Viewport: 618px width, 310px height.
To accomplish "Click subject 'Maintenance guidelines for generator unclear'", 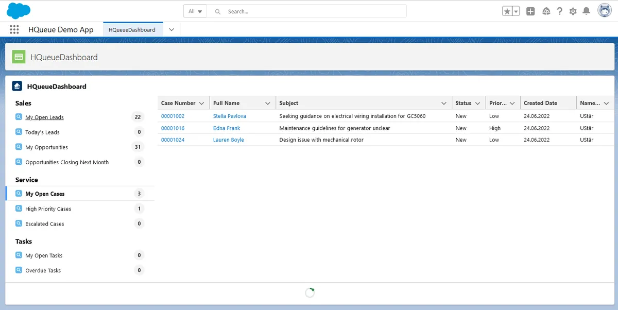I will click(335, 128).
